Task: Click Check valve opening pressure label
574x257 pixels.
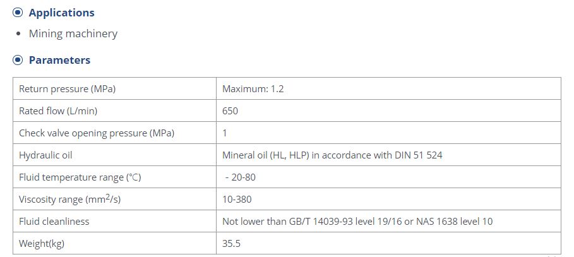Action: tap(97, 133)
